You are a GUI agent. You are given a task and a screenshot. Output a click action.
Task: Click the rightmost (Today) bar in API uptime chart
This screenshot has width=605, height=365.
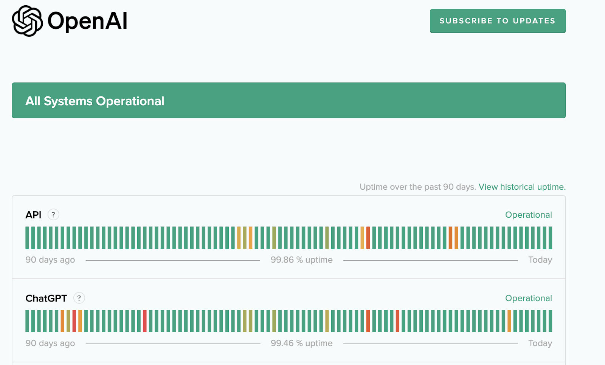pos(550,238)
